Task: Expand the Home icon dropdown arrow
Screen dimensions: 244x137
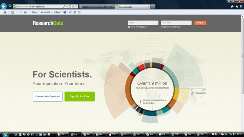Action: point(9,12)
